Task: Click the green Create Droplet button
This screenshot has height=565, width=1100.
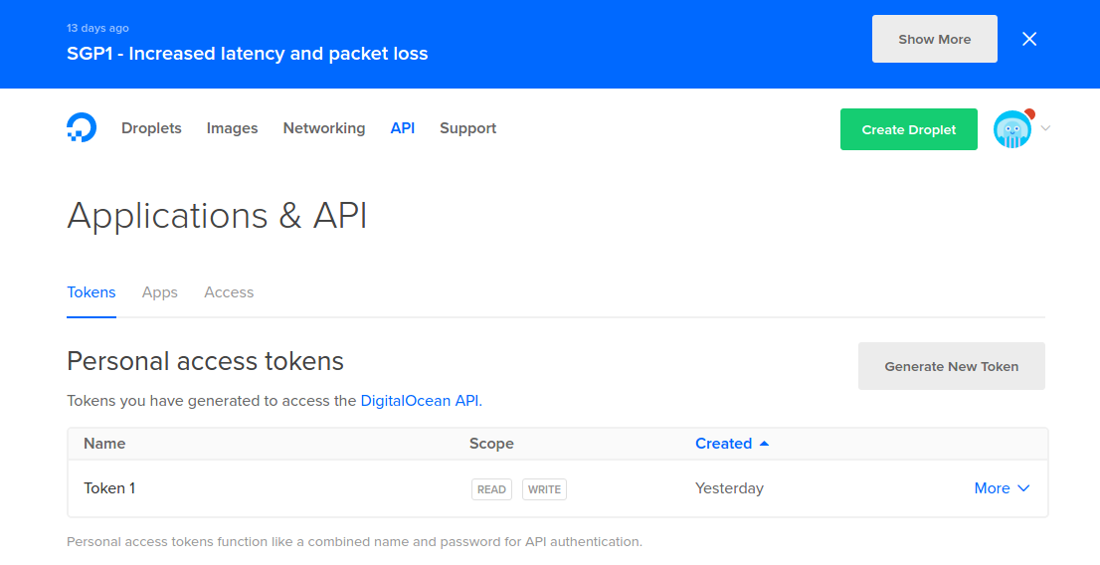Action: click(908, 129)
